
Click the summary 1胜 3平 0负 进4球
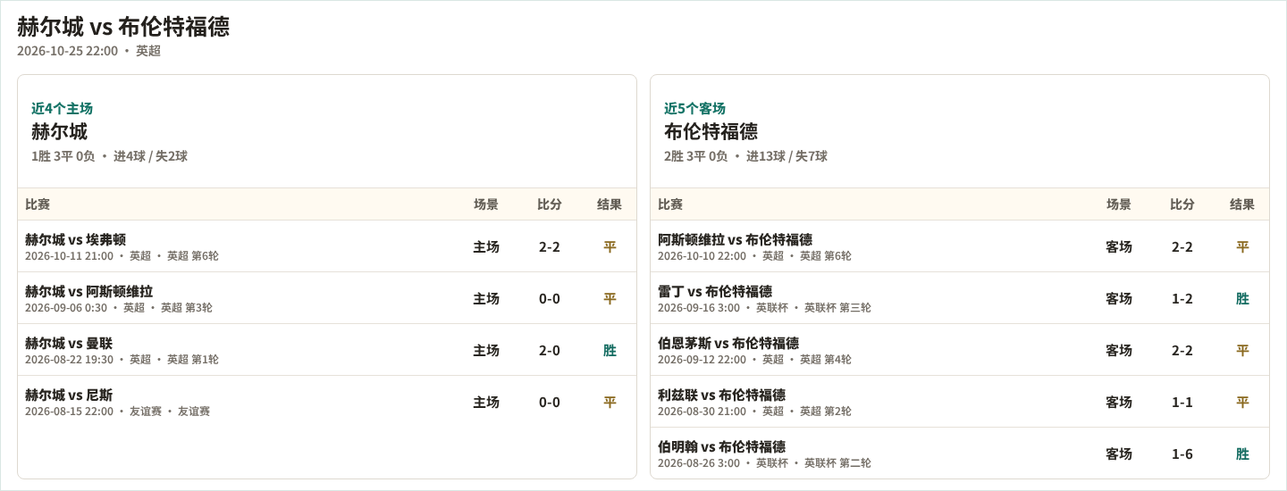tap(109, 156)
